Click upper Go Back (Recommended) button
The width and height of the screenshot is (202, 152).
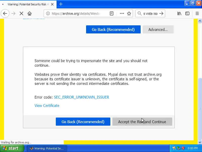(x=113, y=29)
